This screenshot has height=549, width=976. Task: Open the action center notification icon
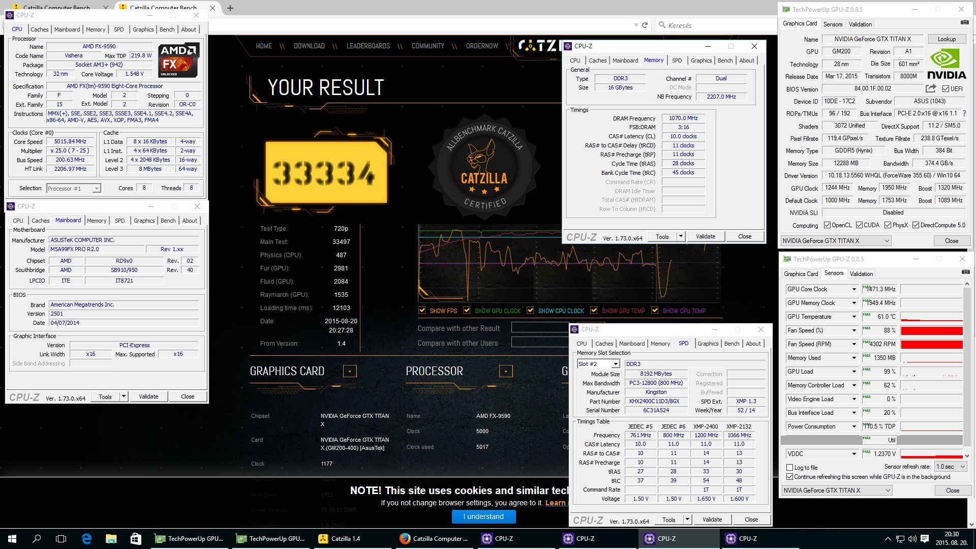coord(925,539)
